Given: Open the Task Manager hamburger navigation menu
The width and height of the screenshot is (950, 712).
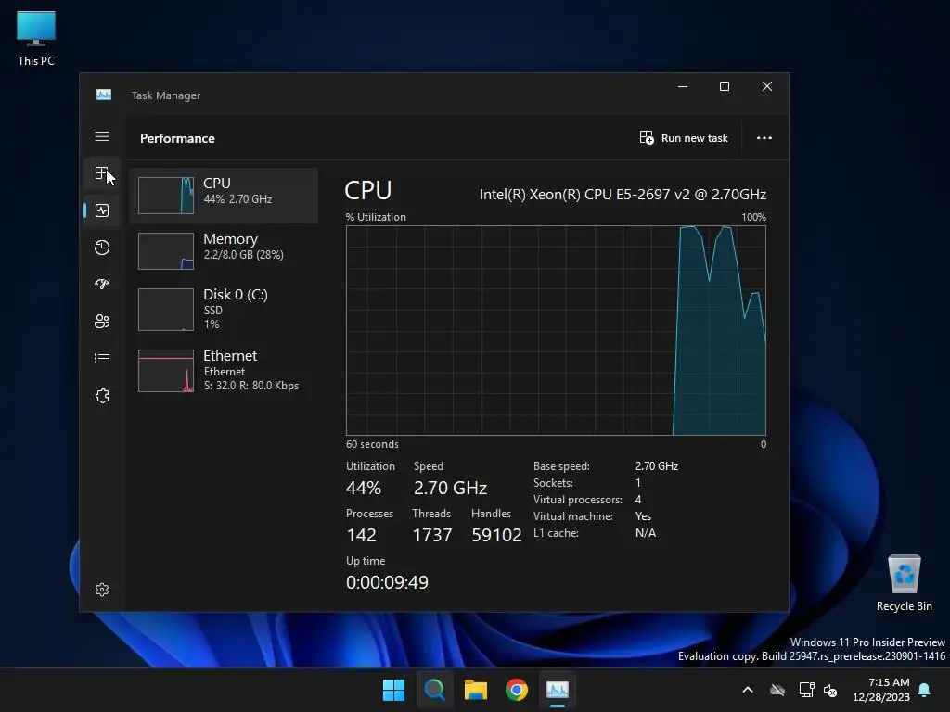Looking at the screenshot, I should click(102, 136).
